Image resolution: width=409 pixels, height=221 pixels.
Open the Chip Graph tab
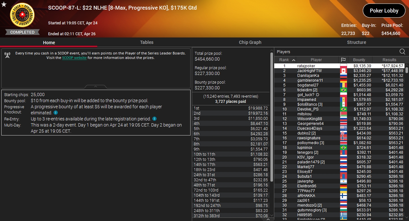(250, 42)
